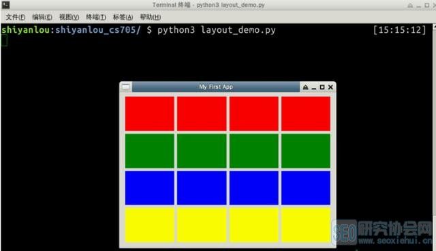Viewport: 436px width, 251px height.
Task: Click the Terminal window shade button
Action: (x=410, y=5)
